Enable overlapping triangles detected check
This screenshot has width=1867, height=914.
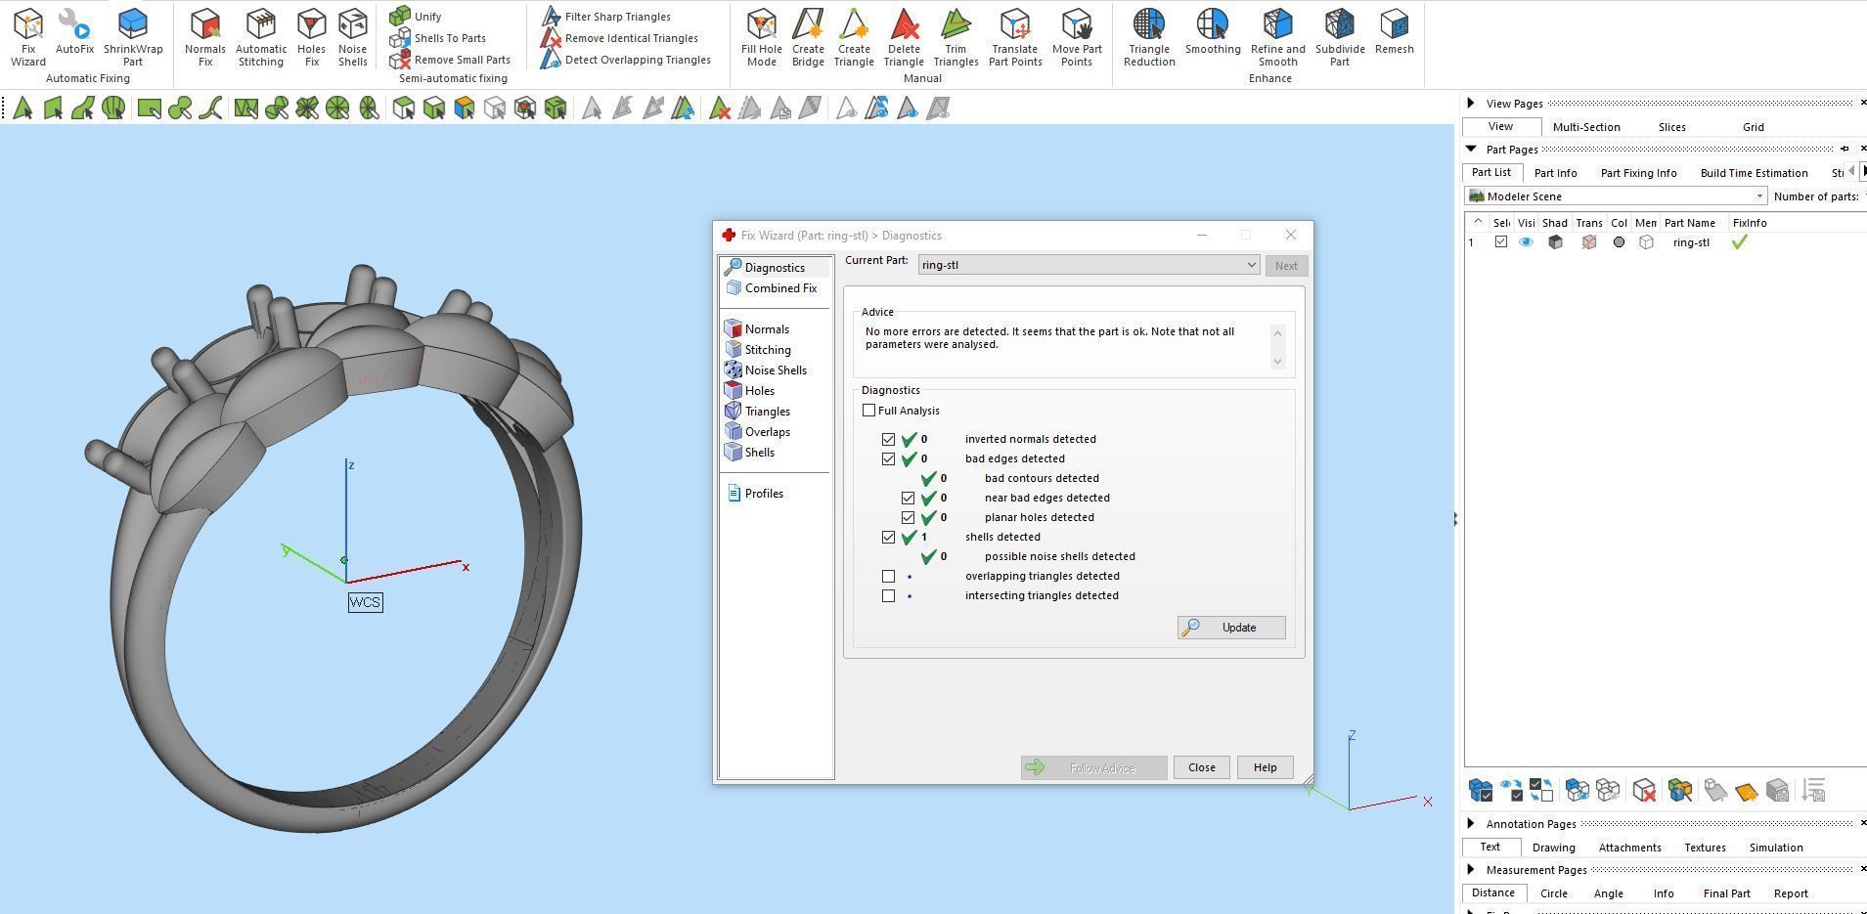(888, 576)
